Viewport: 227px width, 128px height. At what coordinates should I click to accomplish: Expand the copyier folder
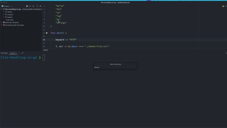coord(4,15)
